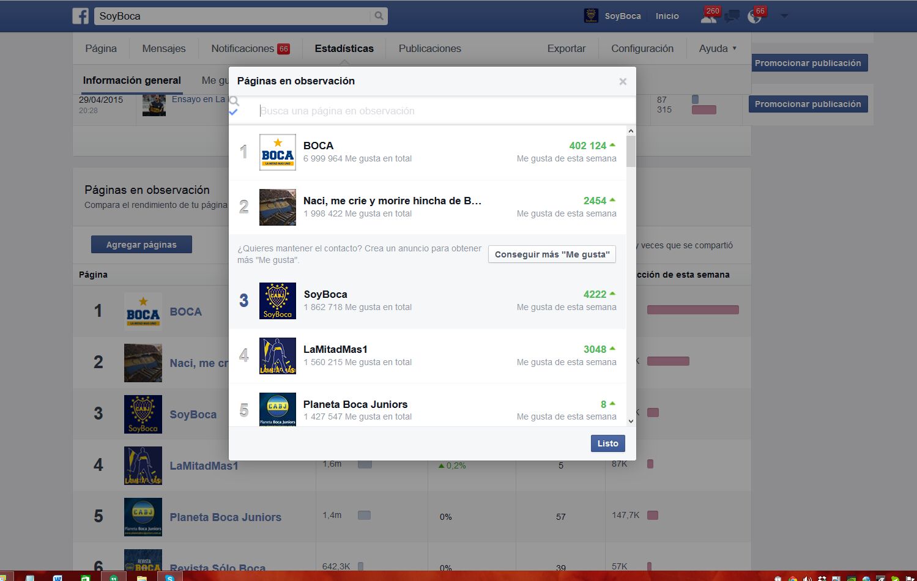Open the Notificaciones tab with 66 badge

[x=250, y=48]
